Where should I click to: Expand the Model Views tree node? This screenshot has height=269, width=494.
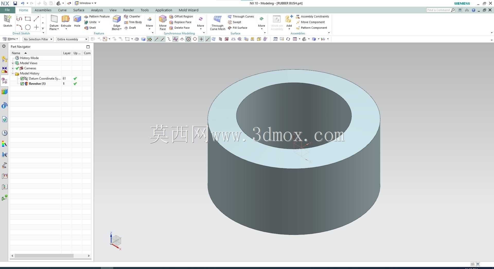pyautogui.click(x=13, y=63)
